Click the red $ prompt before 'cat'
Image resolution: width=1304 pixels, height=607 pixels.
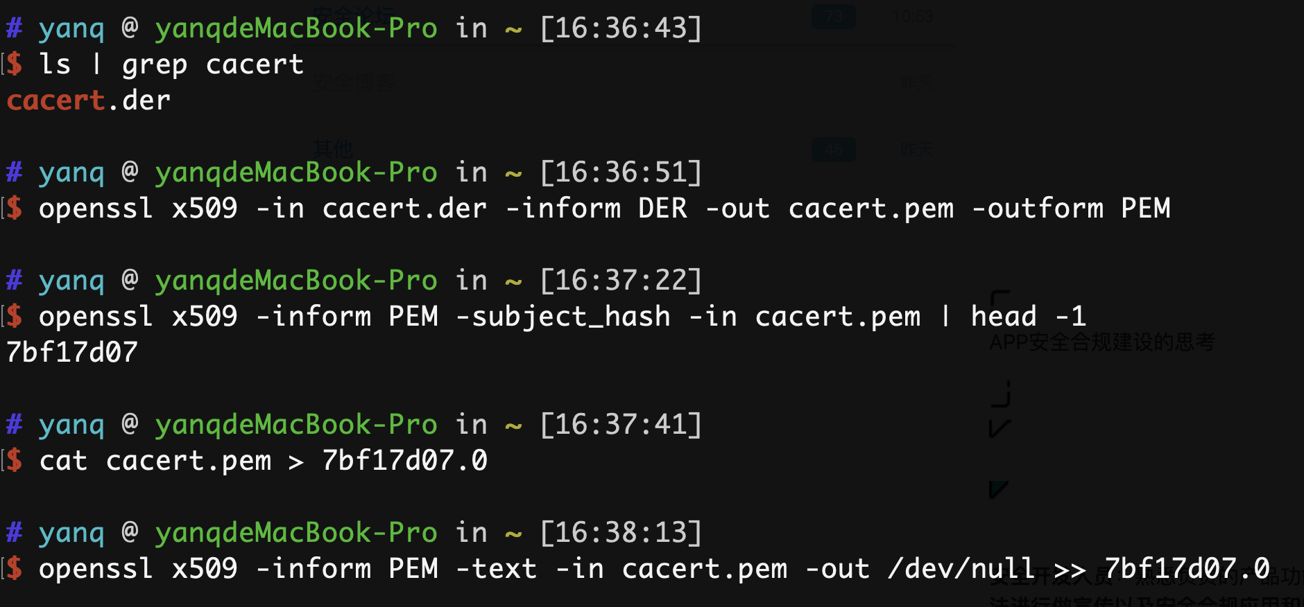[15, 461]
